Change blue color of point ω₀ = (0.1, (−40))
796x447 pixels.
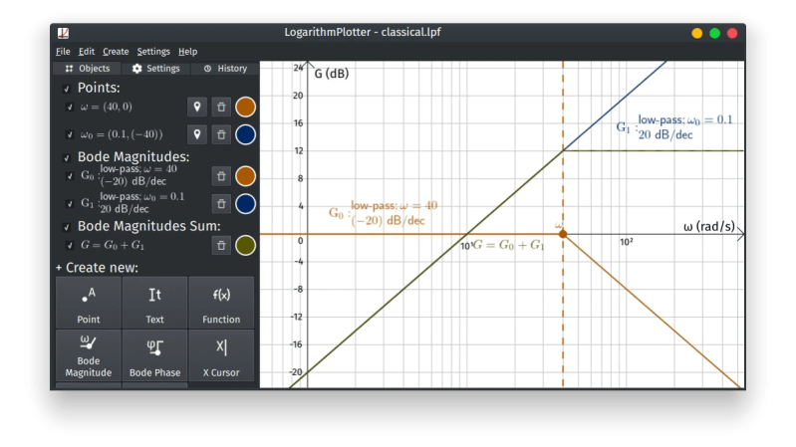245,134
